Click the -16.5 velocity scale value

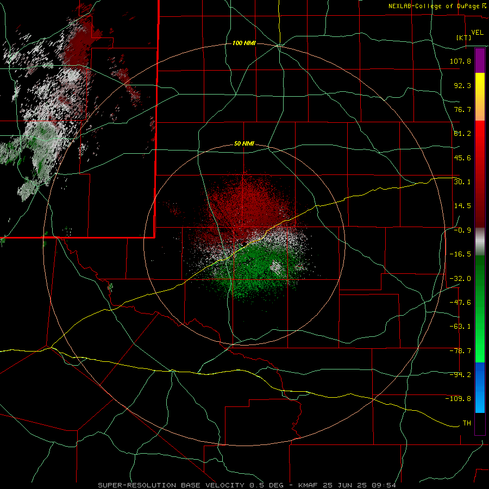pos(460,254)
